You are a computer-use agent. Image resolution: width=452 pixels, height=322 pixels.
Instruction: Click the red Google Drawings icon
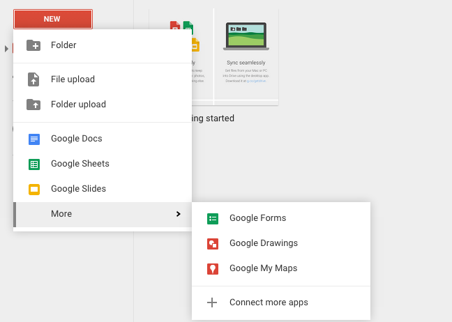point(213,244)
